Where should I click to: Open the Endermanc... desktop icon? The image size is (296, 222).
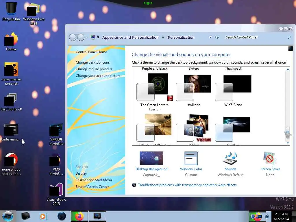click(x=11, y=132)
